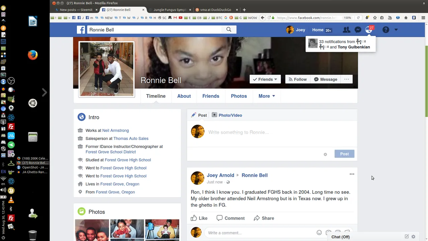Open the profile actions ellipsis menu

(346, 79)
